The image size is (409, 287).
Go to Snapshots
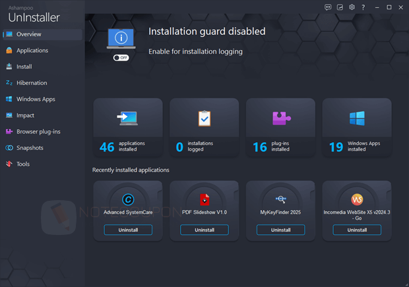(x=42, y=148)
